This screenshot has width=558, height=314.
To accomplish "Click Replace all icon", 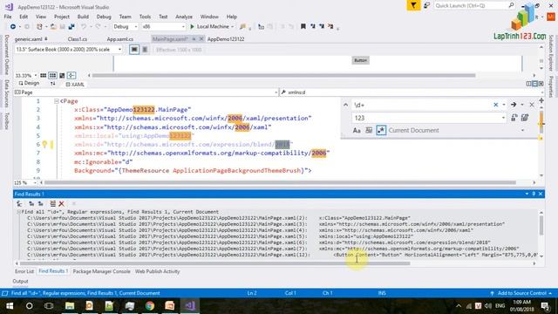I will click(525, 118).
